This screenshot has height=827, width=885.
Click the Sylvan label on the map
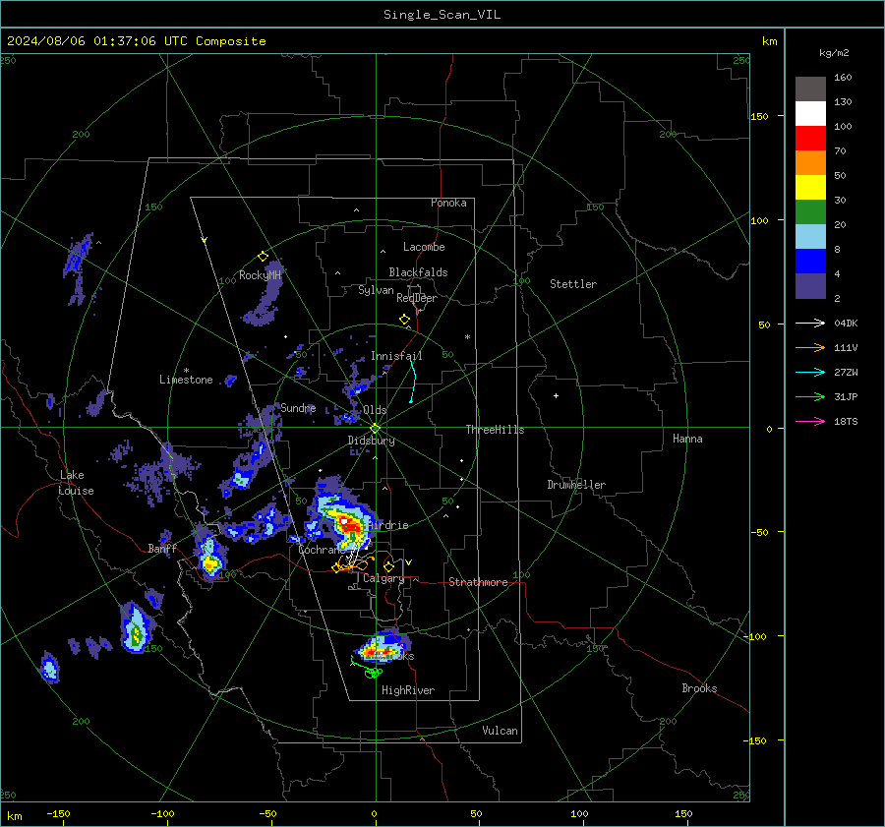[376, 290]
